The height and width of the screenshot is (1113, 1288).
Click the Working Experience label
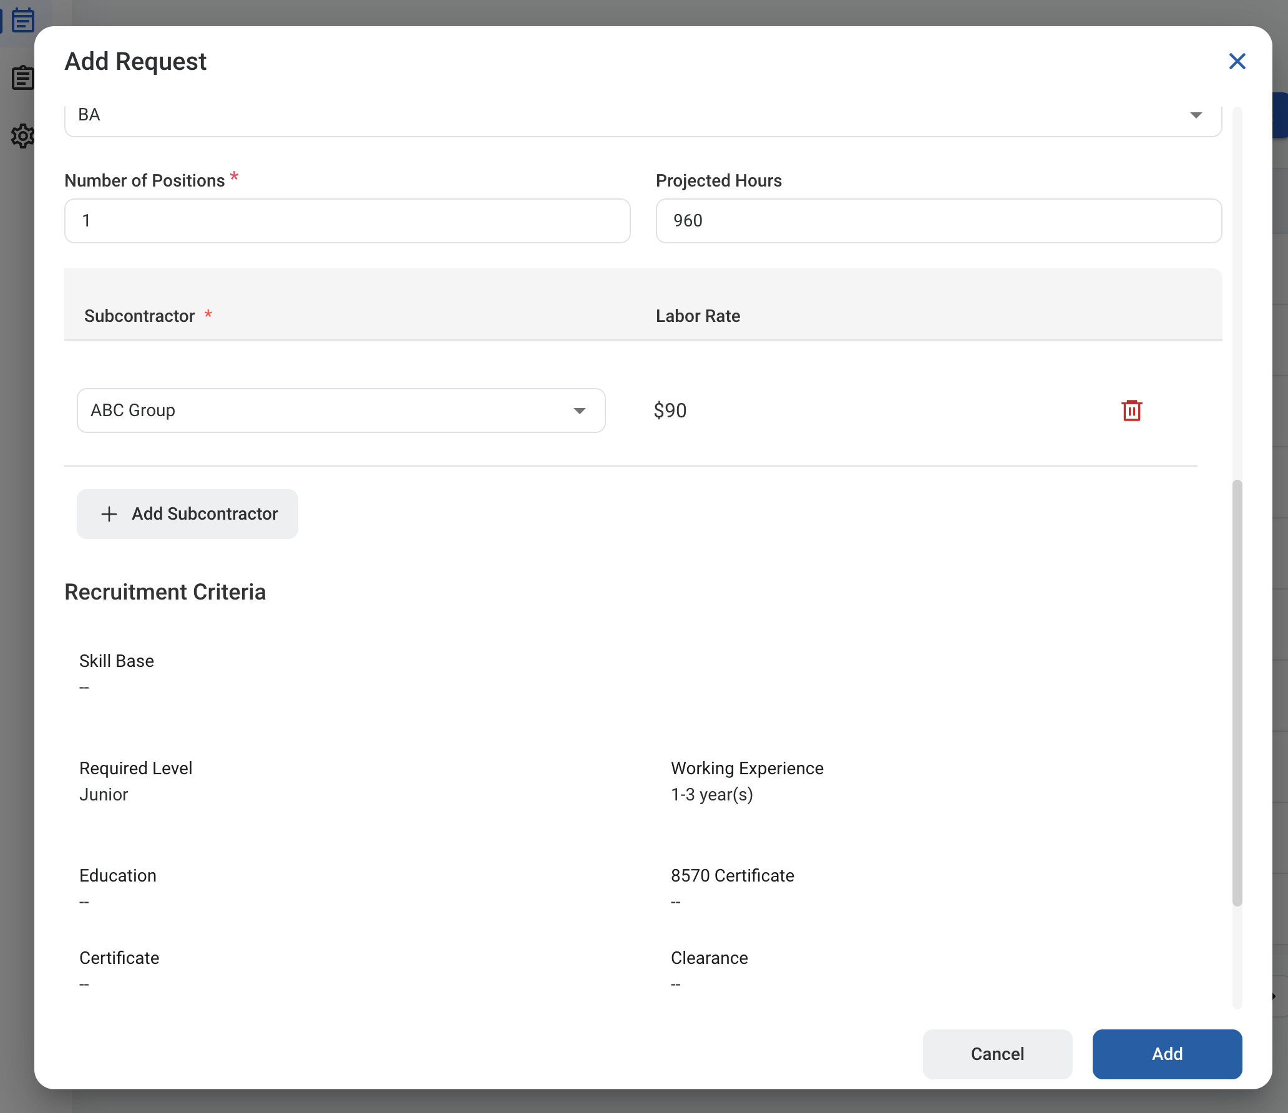(747, 769)
